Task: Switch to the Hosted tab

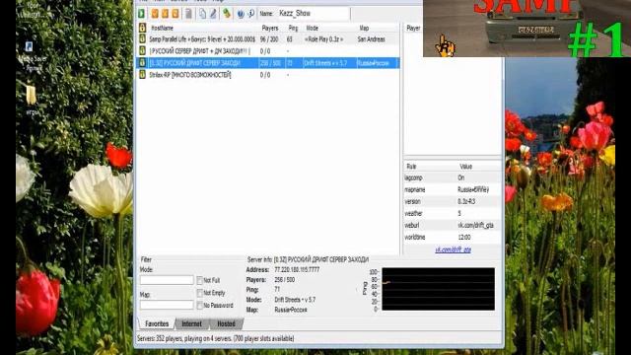Action: point(226,323)
